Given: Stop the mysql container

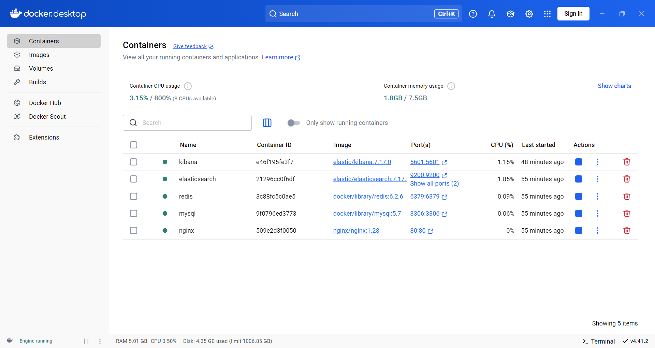Looking at the screenshot, I should [579, 214].
